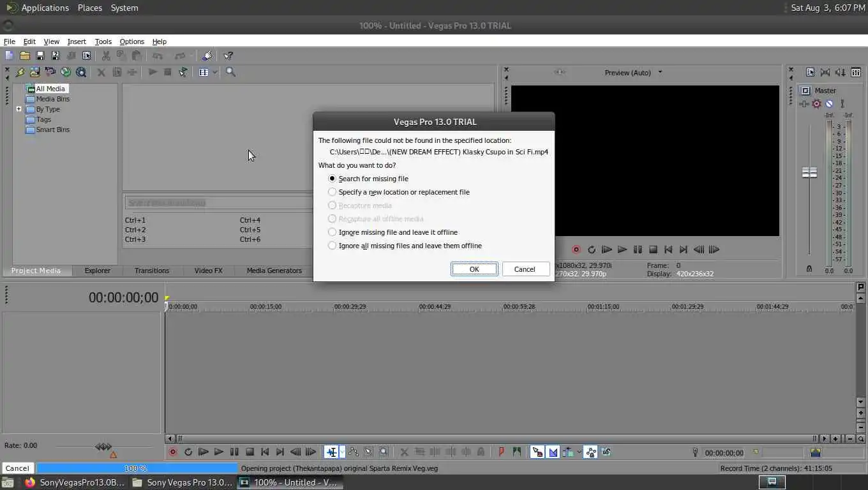Open the Edit menu
Image resolution: width=868 pixels, height=490 pixels.
coord(29,41)
